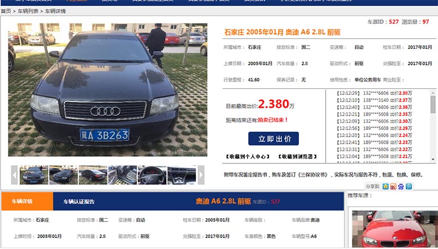This screenshot has height=249, width=438.
Task: Click the 立即出价 bid button
Action: [273, 139]
